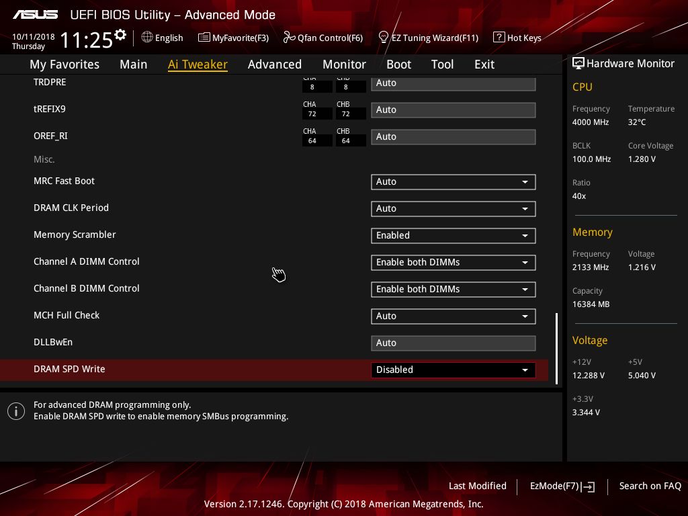Click the tREFIX9 Auto input field
The width and height of the screenshot is (688, 516).
pyautogui.click(x=454, y=110)
